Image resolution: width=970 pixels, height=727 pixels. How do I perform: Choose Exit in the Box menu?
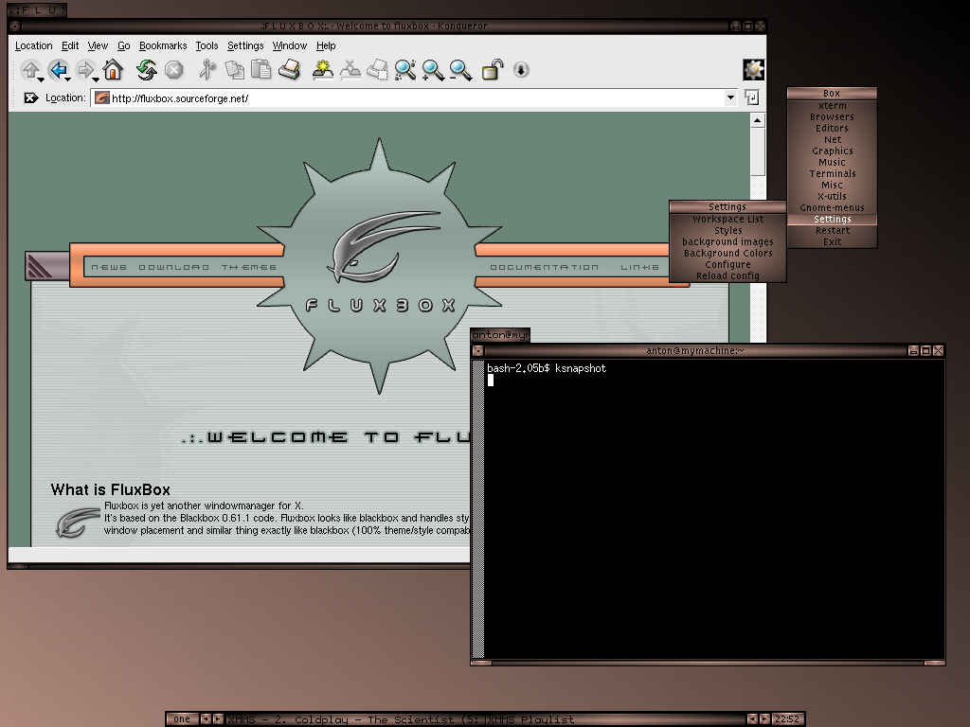coord(832,241)
